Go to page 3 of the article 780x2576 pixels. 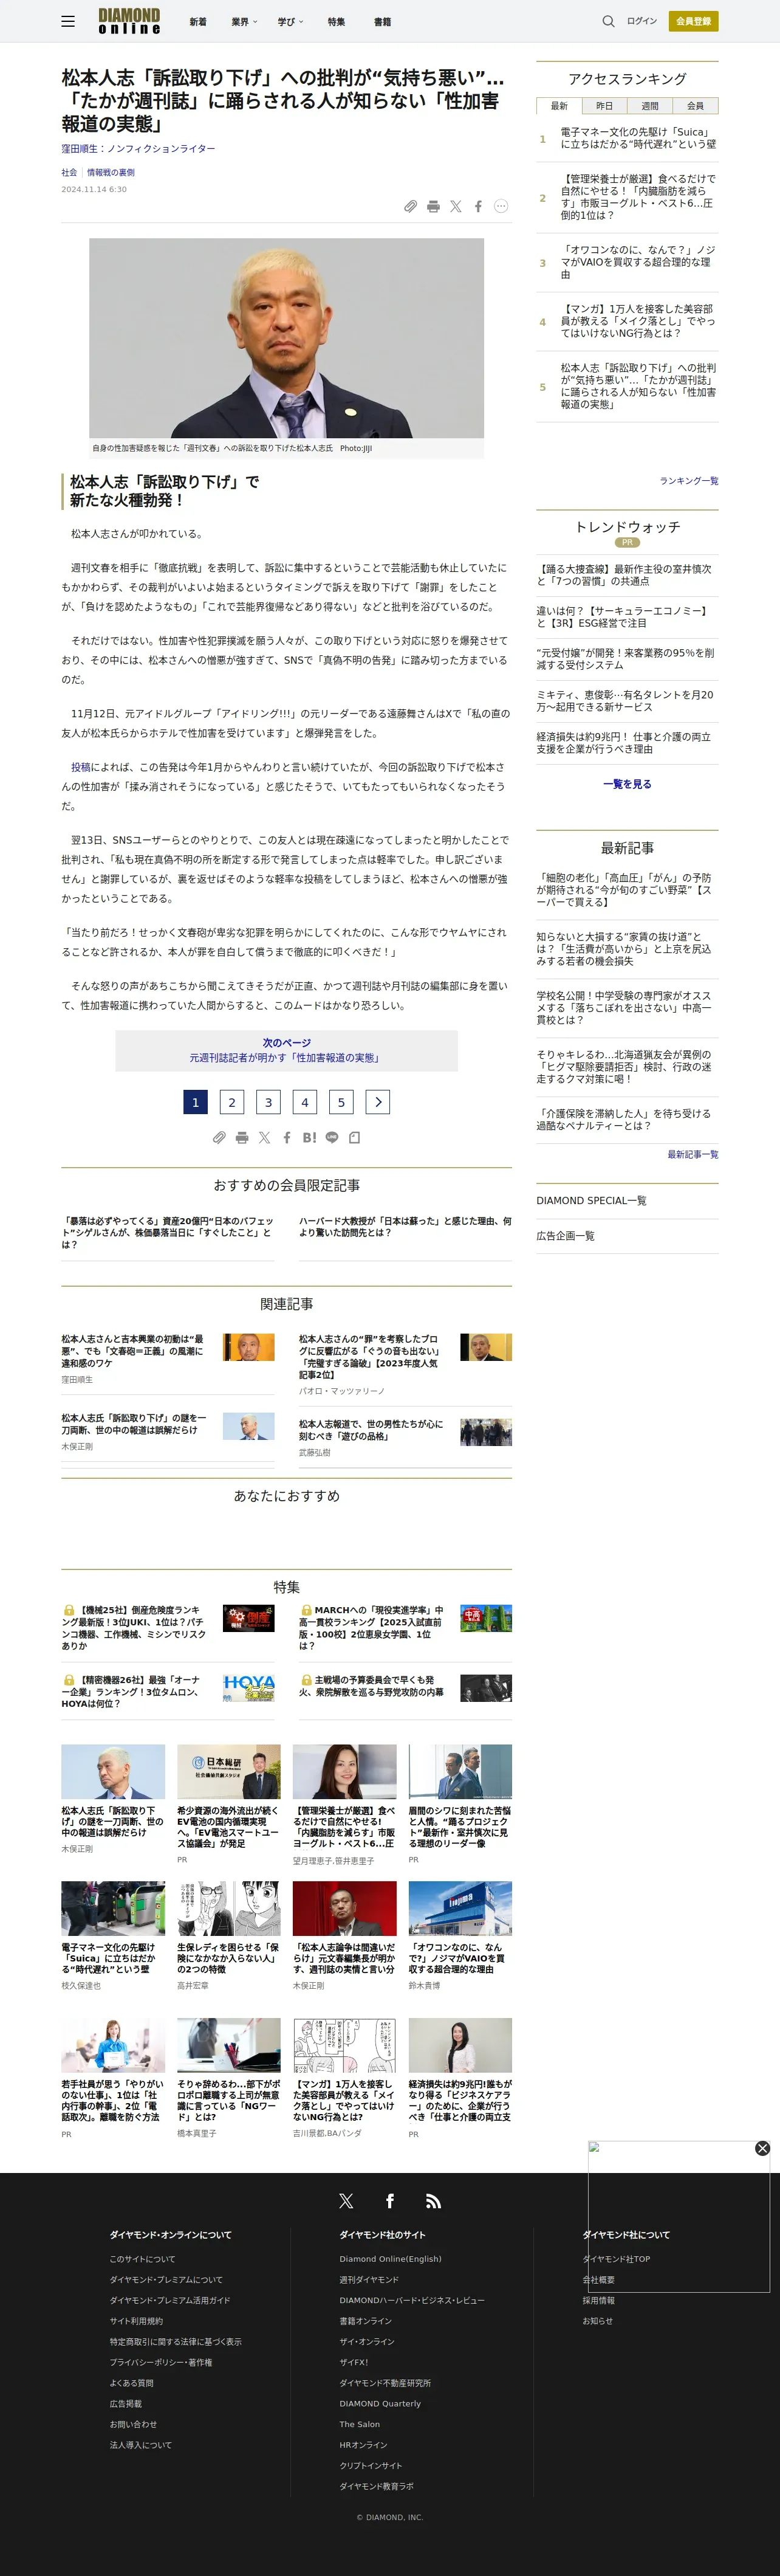268,1102
